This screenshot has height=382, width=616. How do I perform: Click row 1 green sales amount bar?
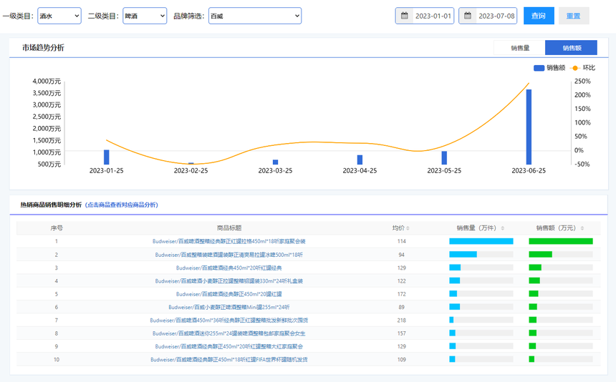(561, 241)
